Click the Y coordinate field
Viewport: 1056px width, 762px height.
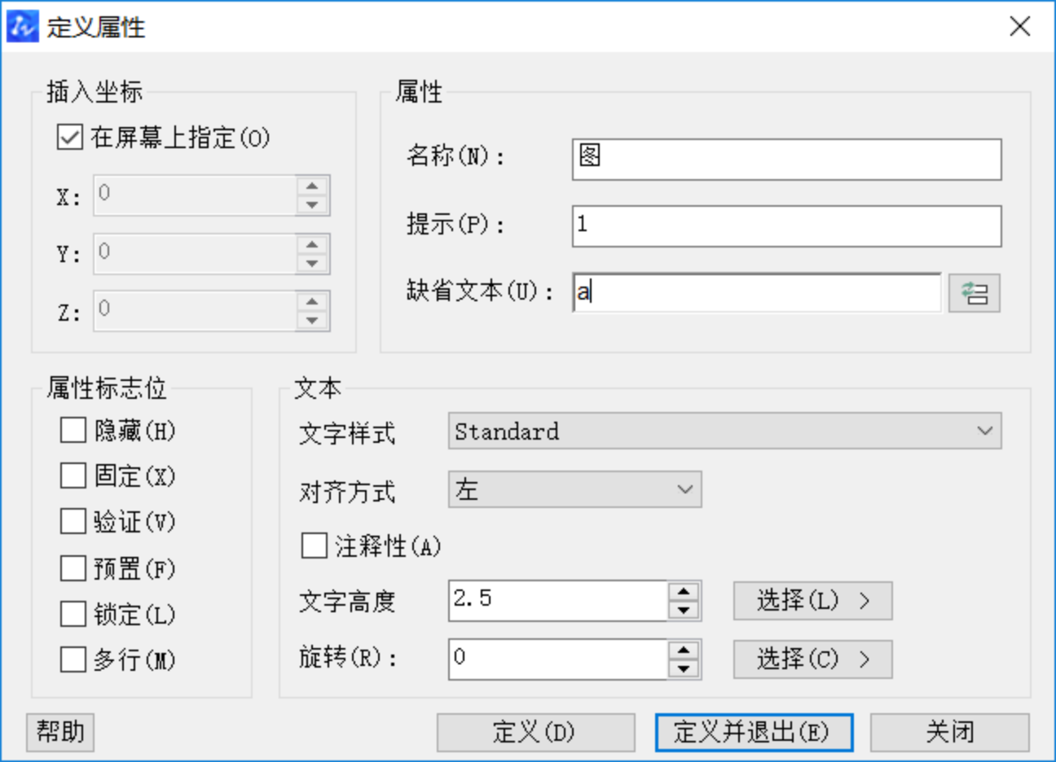(195, 253)
